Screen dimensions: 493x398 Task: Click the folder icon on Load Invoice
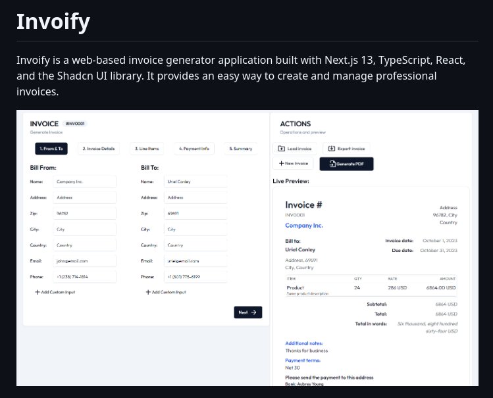coord(282,149)
